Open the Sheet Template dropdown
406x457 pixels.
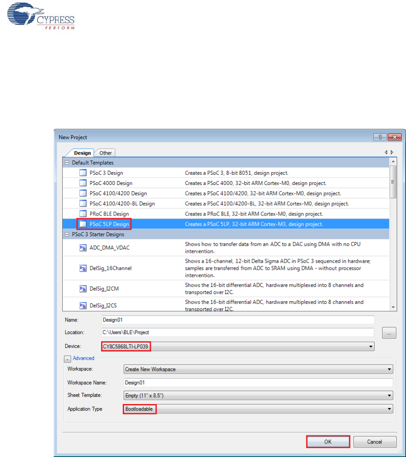[389, 396]
